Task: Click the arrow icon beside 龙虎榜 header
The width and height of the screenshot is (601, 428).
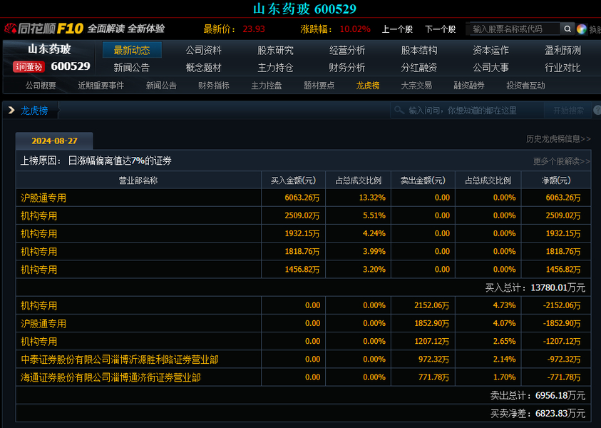Action: 11,111
